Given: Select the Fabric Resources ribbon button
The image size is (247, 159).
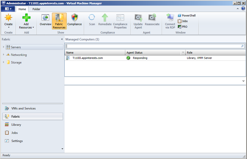Looking at the screenshot, I should point(59,21).
